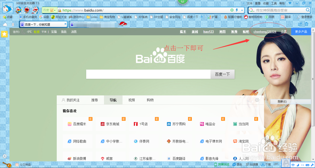Click the green refresh icon in address bar

click(x=232, y=10)
